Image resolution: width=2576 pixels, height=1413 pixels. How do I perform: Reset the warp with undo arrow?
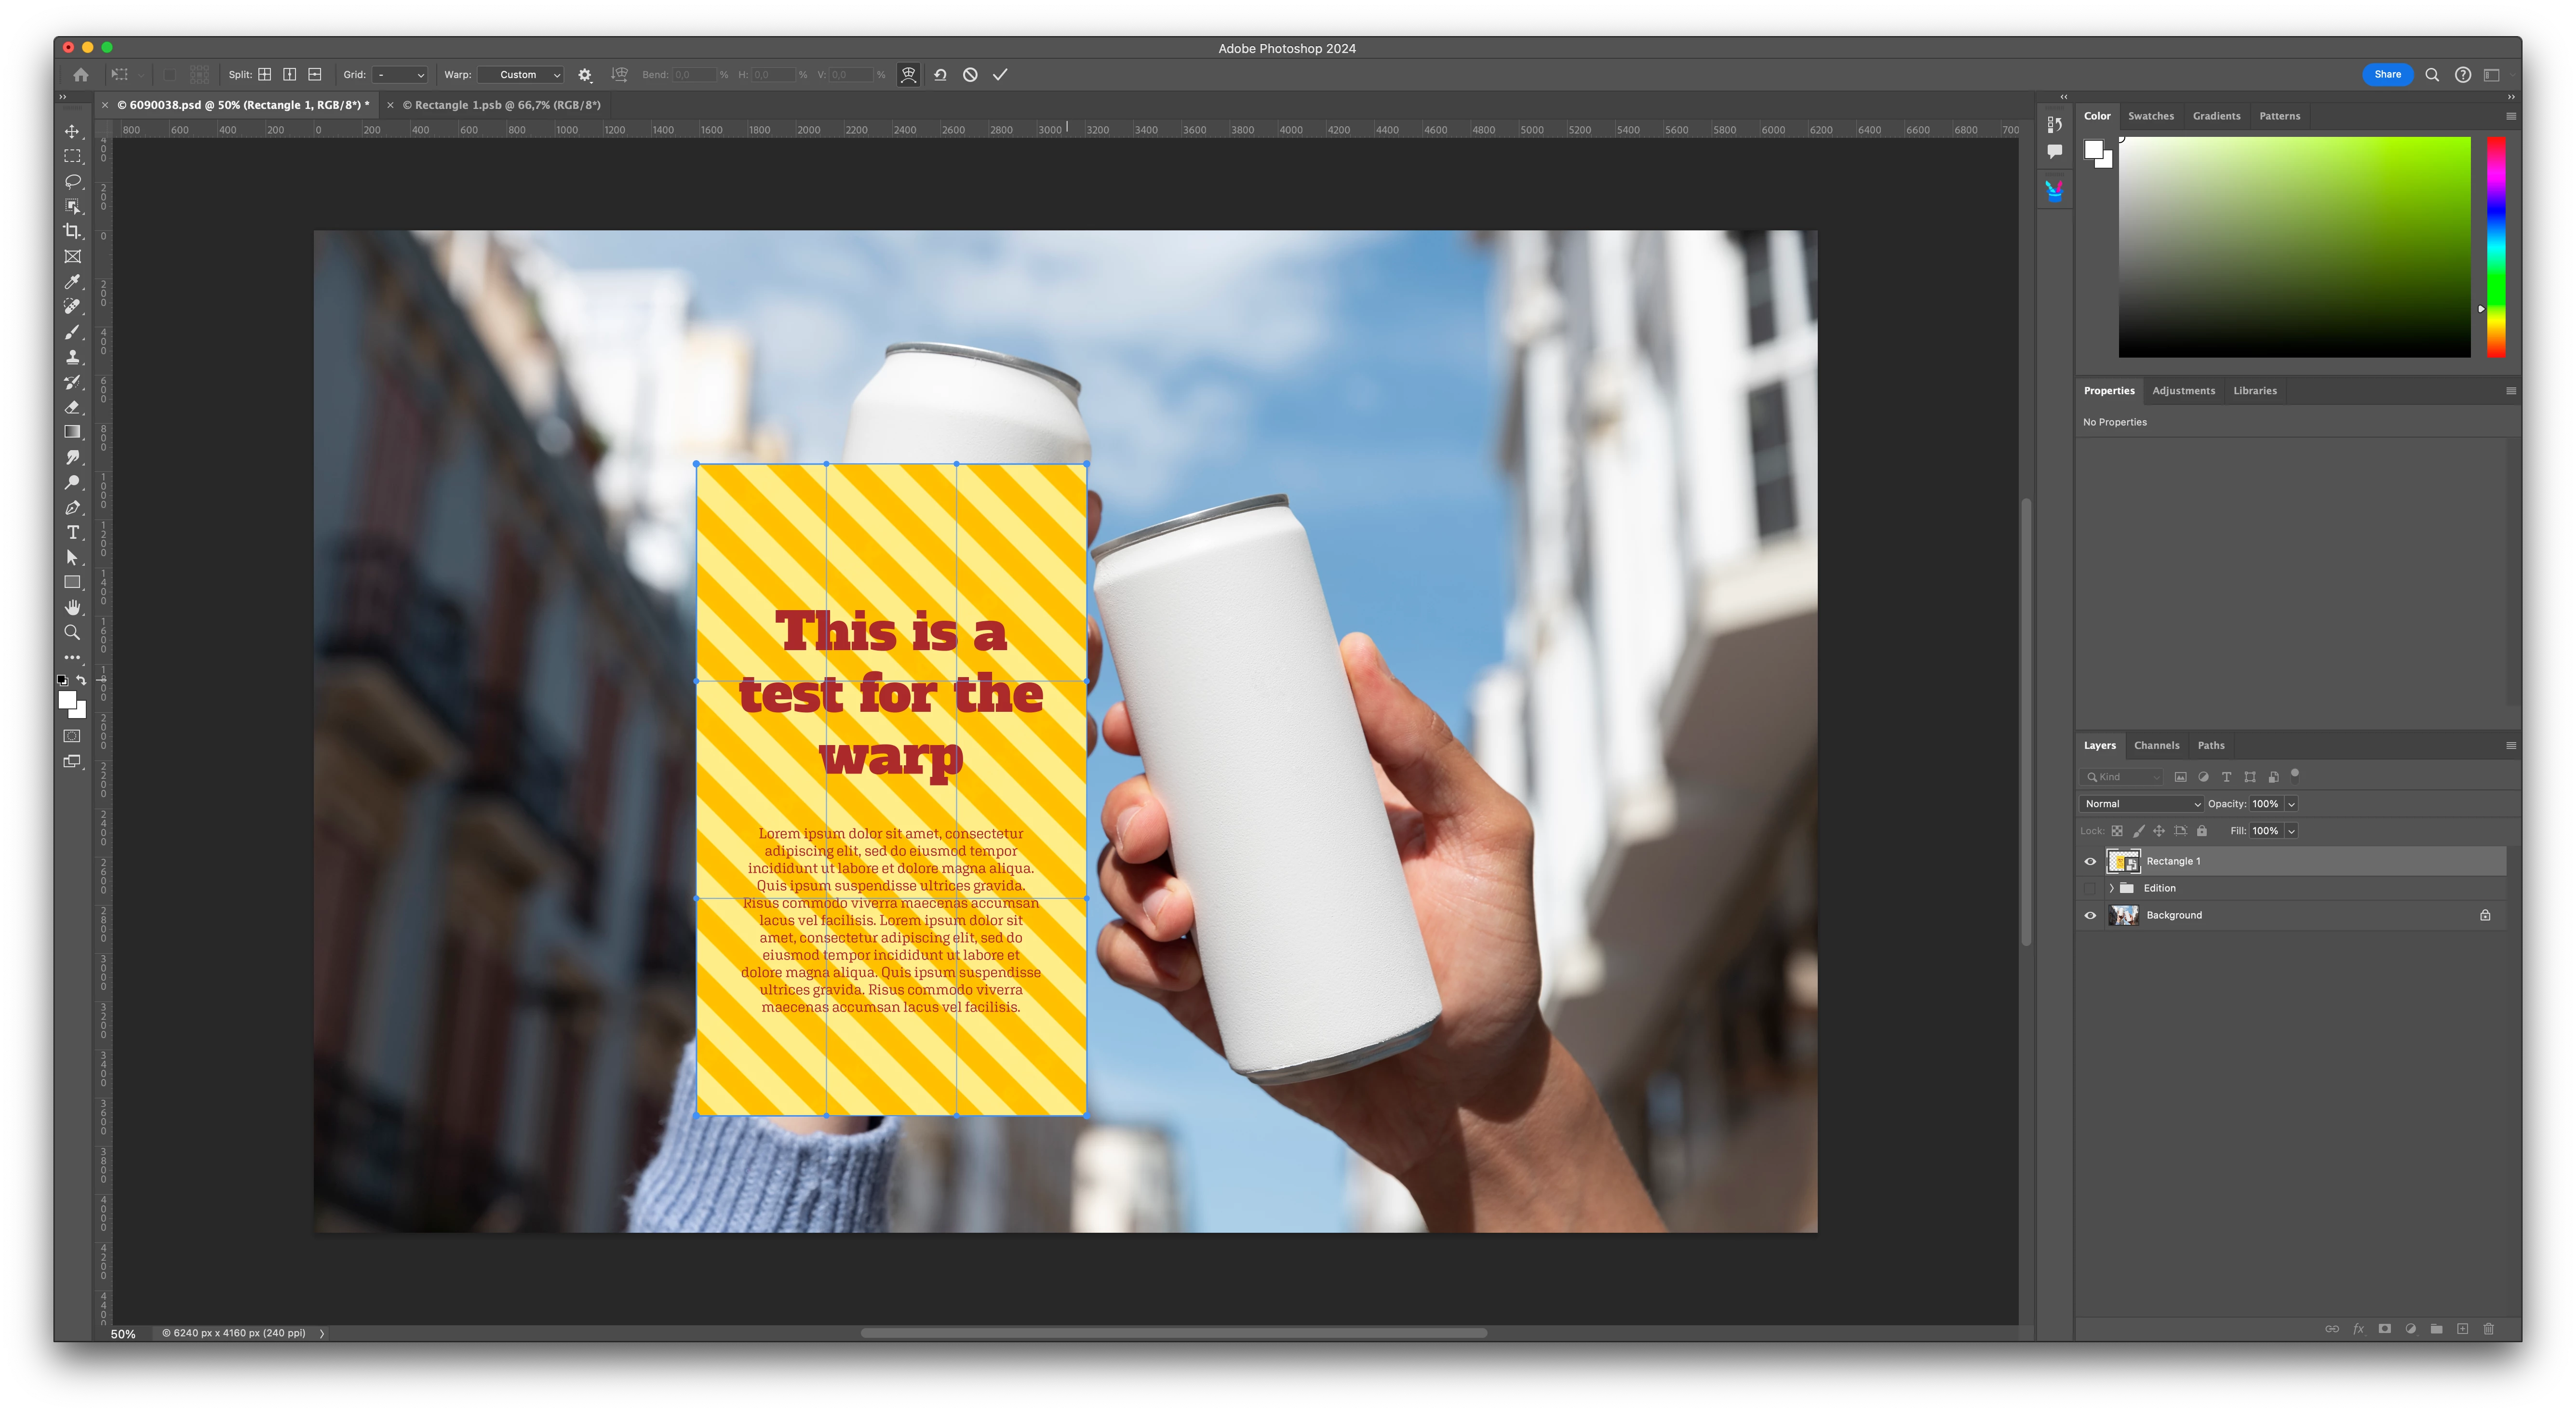point(940,75)
